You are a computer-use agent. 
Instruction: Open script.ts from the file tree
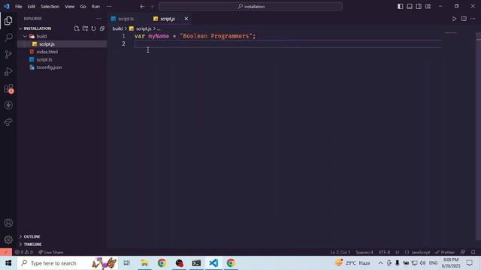62,60
